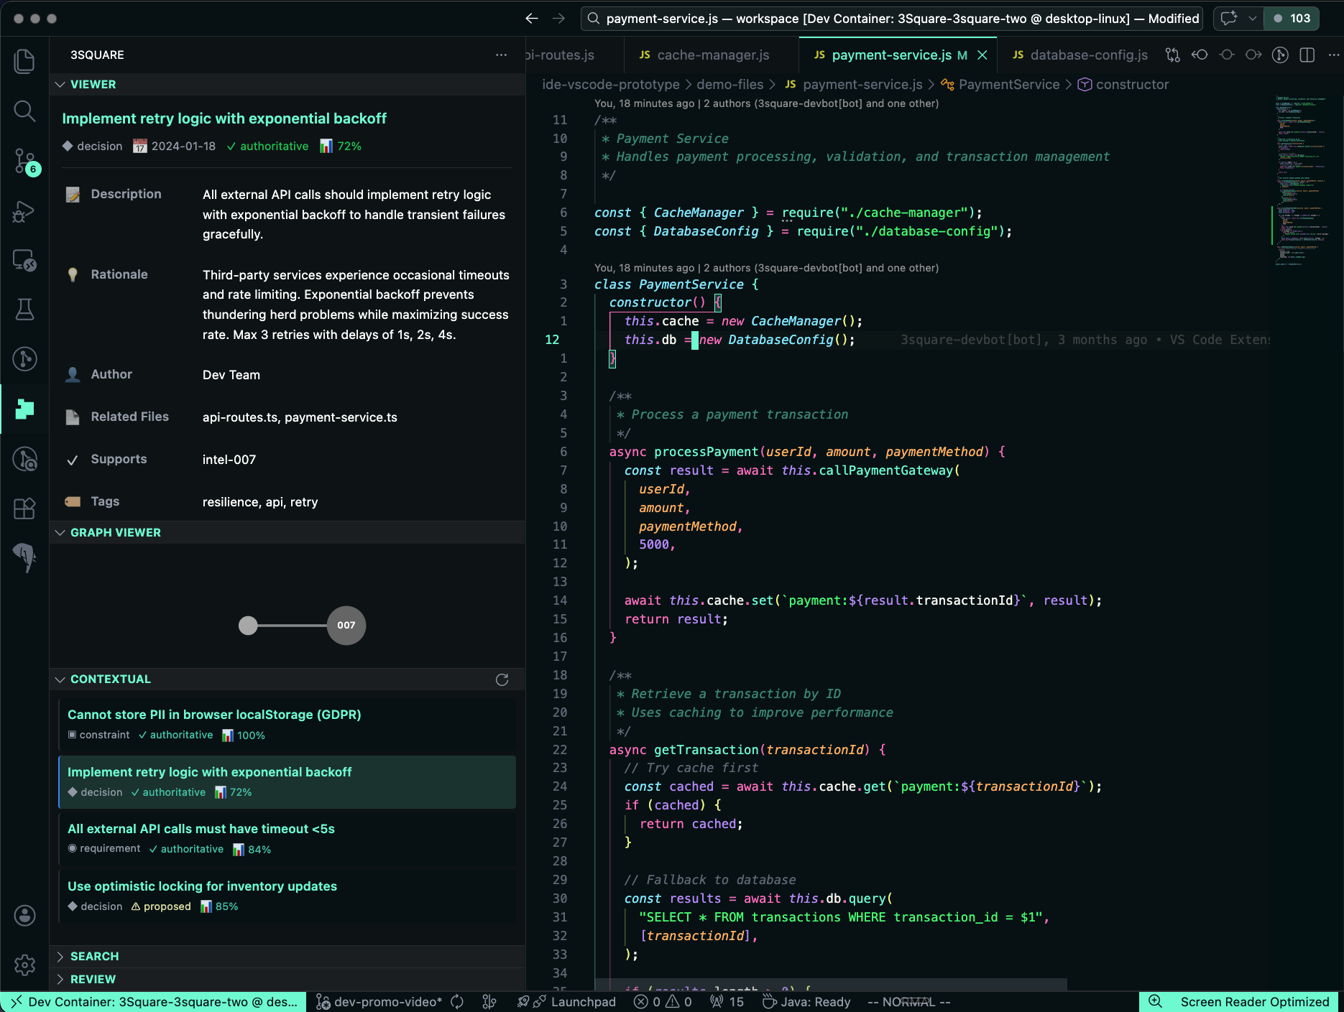This screenshot has height=1012, width=1344.
Task: Open the Explorer icon in activity bar
Action: coord(24,61)
